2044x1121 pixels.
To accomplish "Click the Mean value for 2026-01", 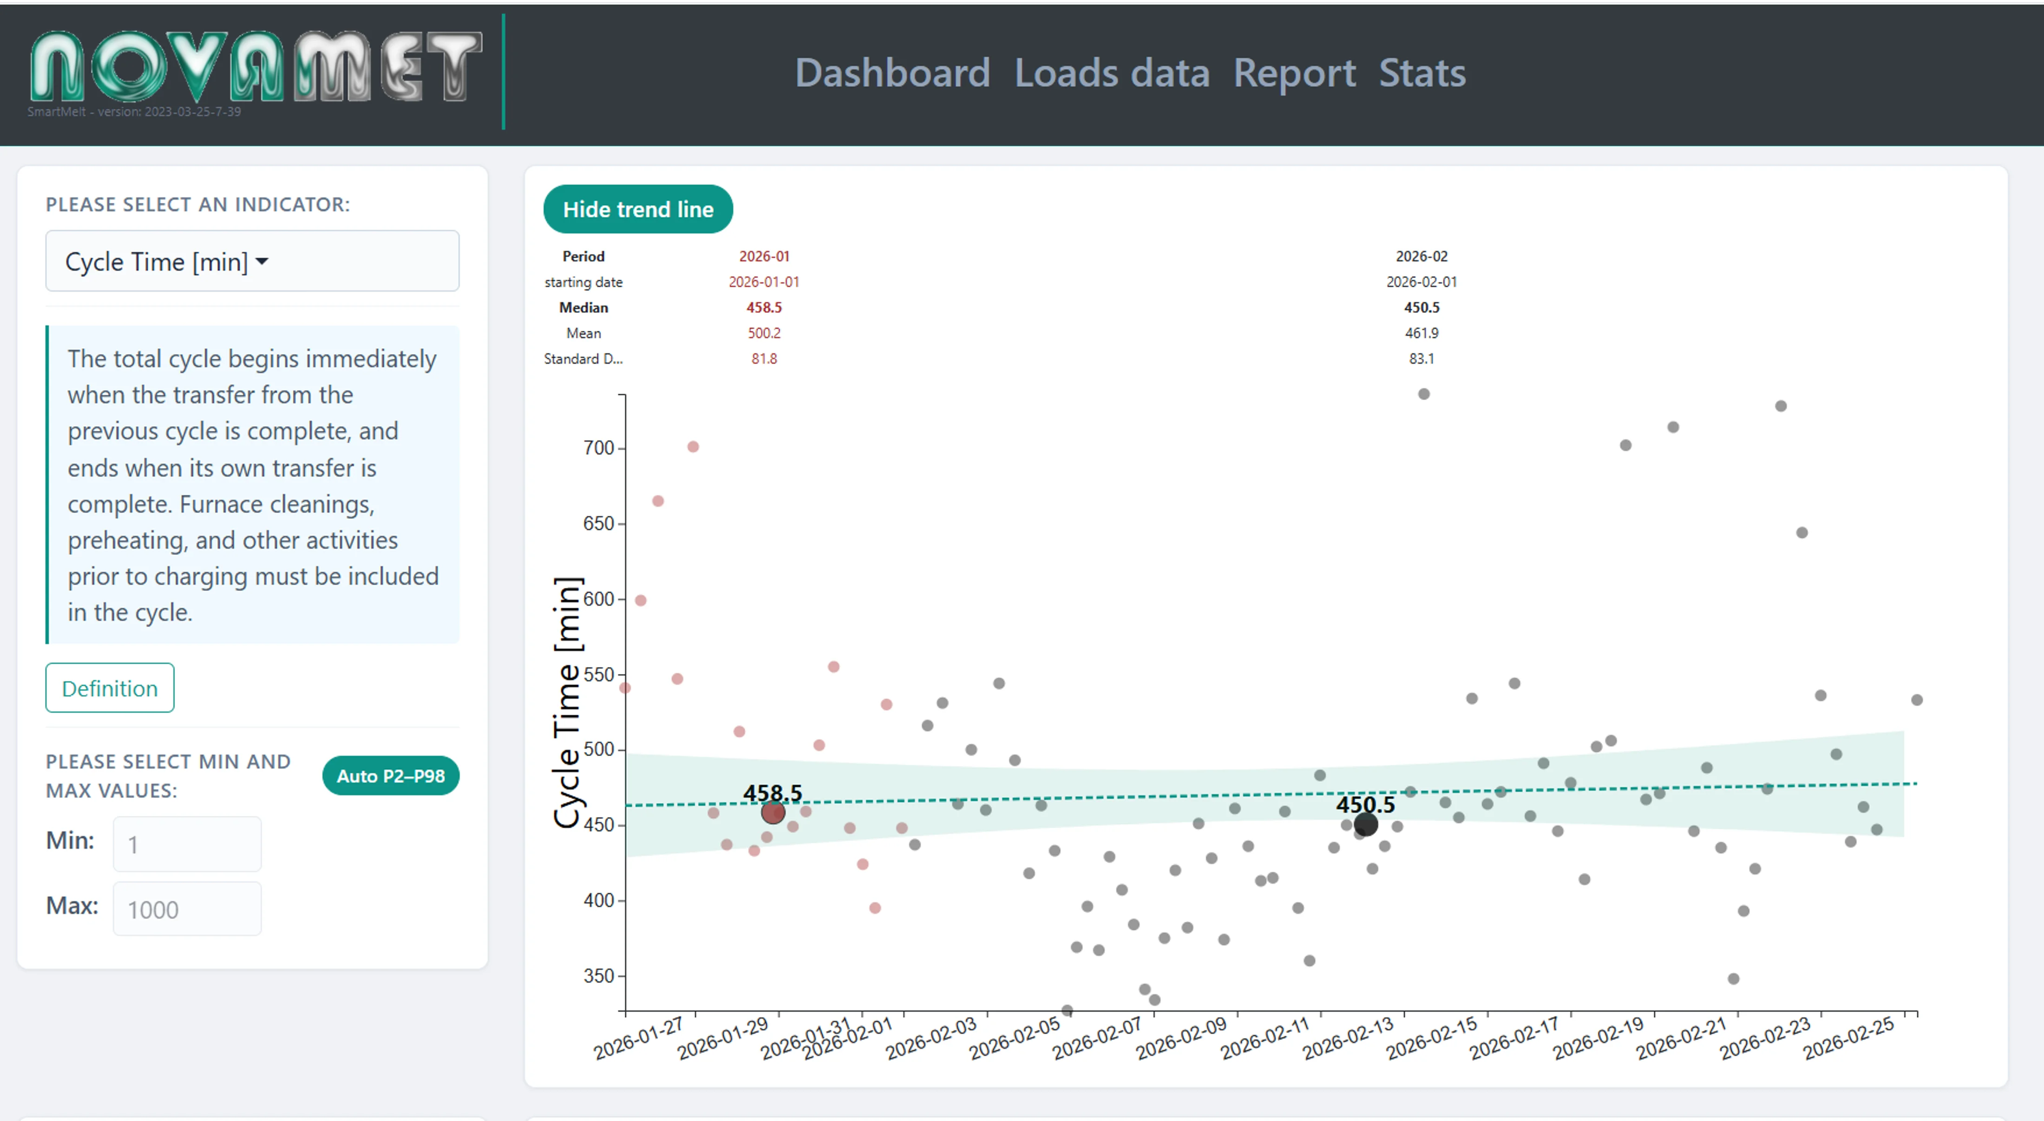I will 764,333.
